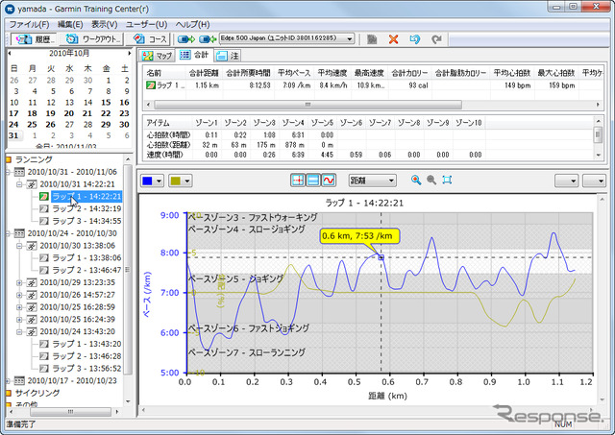Viewport: 615px width, 435px height.
Task: Open the Workout (ワークアウト) view button
Action: (93, 38)
